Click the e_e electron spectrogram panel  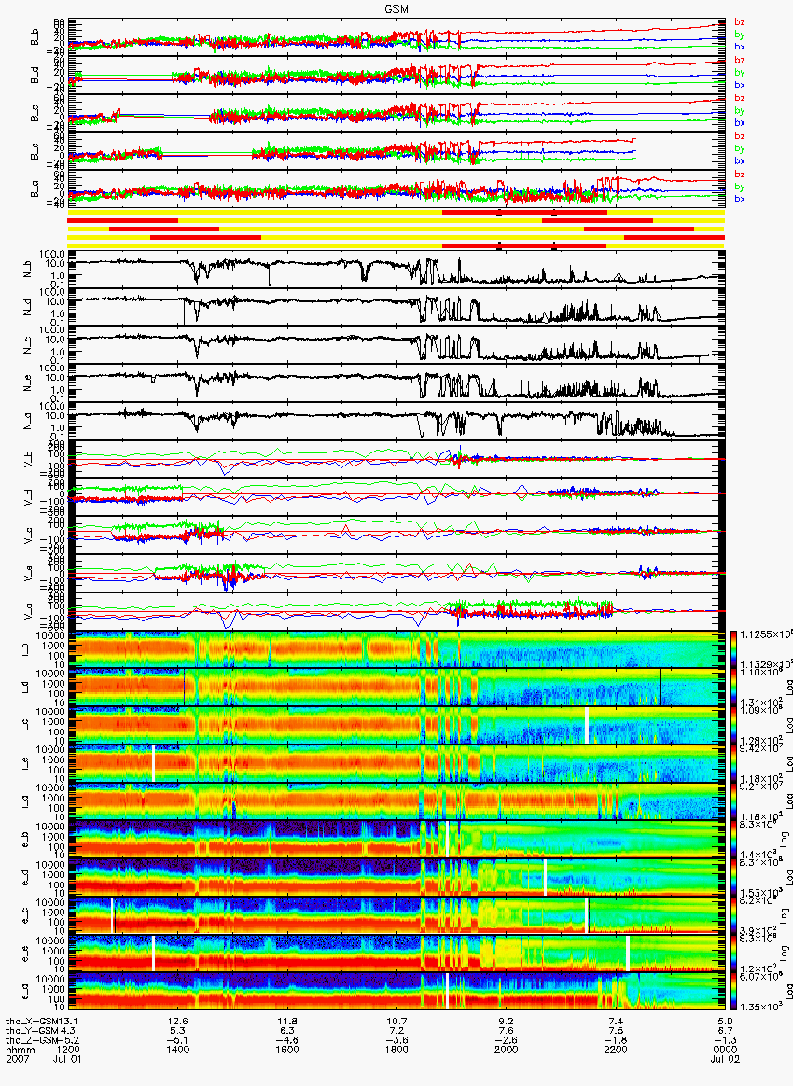[x=397, y=953]
